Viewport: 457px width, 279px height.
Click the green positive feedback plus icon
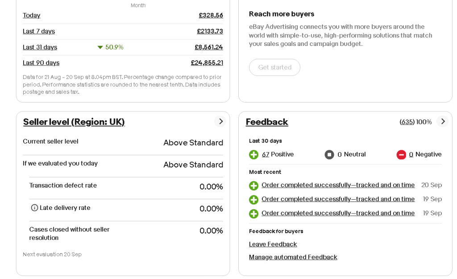tap(253, 155)
